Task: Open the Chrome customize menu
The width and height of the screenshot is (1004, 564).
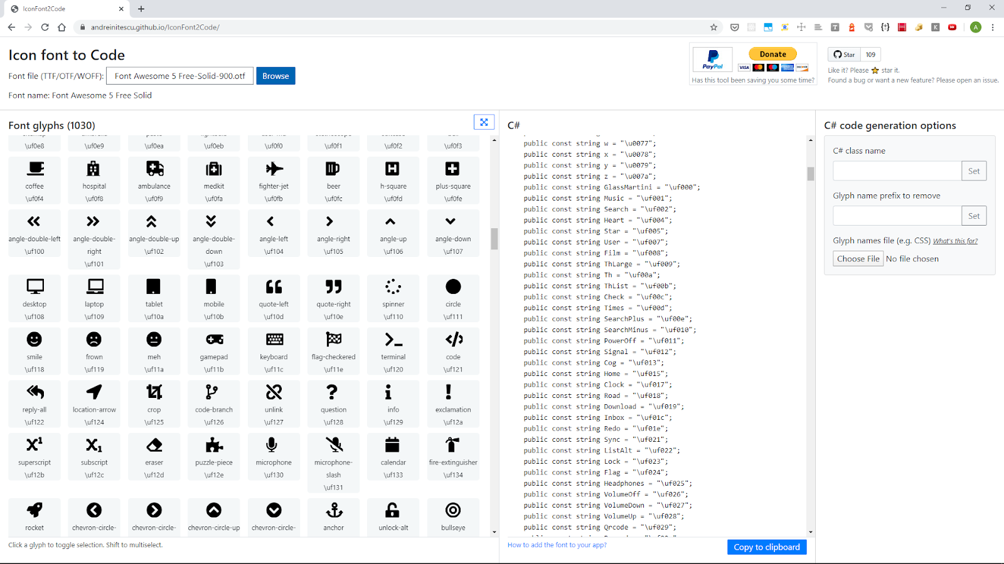Action: pyautogui.click(x=992, y=27)
